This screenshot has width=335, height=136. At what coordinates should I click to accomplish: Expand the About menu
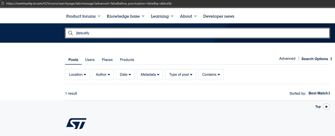click(x=188, y=16)
